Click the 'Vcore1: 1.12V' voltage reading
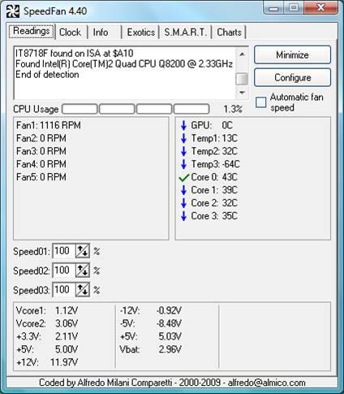The height and width of the screenshot is (394, 344). pyautogui.click(x=47, y=310)
